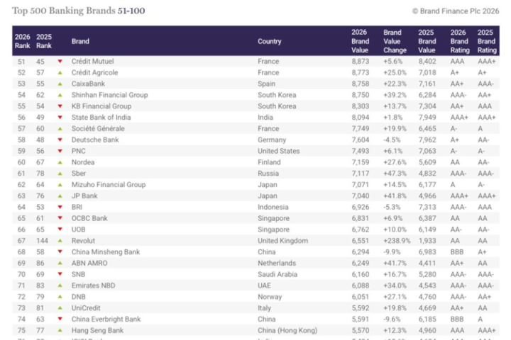Click the rank arrow next to Nordea
Image resolution: width=511 pixels, height=340 pixels.
(x=60, y=162)
